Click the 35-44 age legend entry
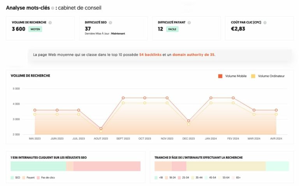The height and width of the screenshot is (186, 299). point(197,177)
